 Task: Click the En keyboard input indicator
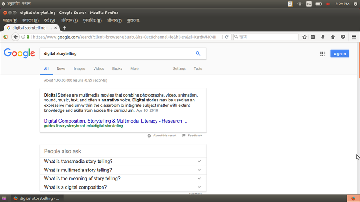[309, 4]
